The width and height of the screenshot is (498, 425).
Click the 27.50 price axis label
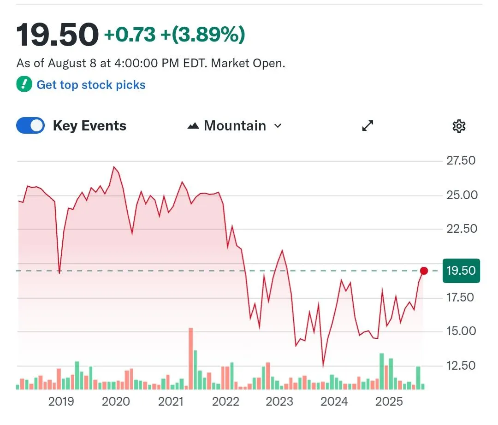point(461,161)
